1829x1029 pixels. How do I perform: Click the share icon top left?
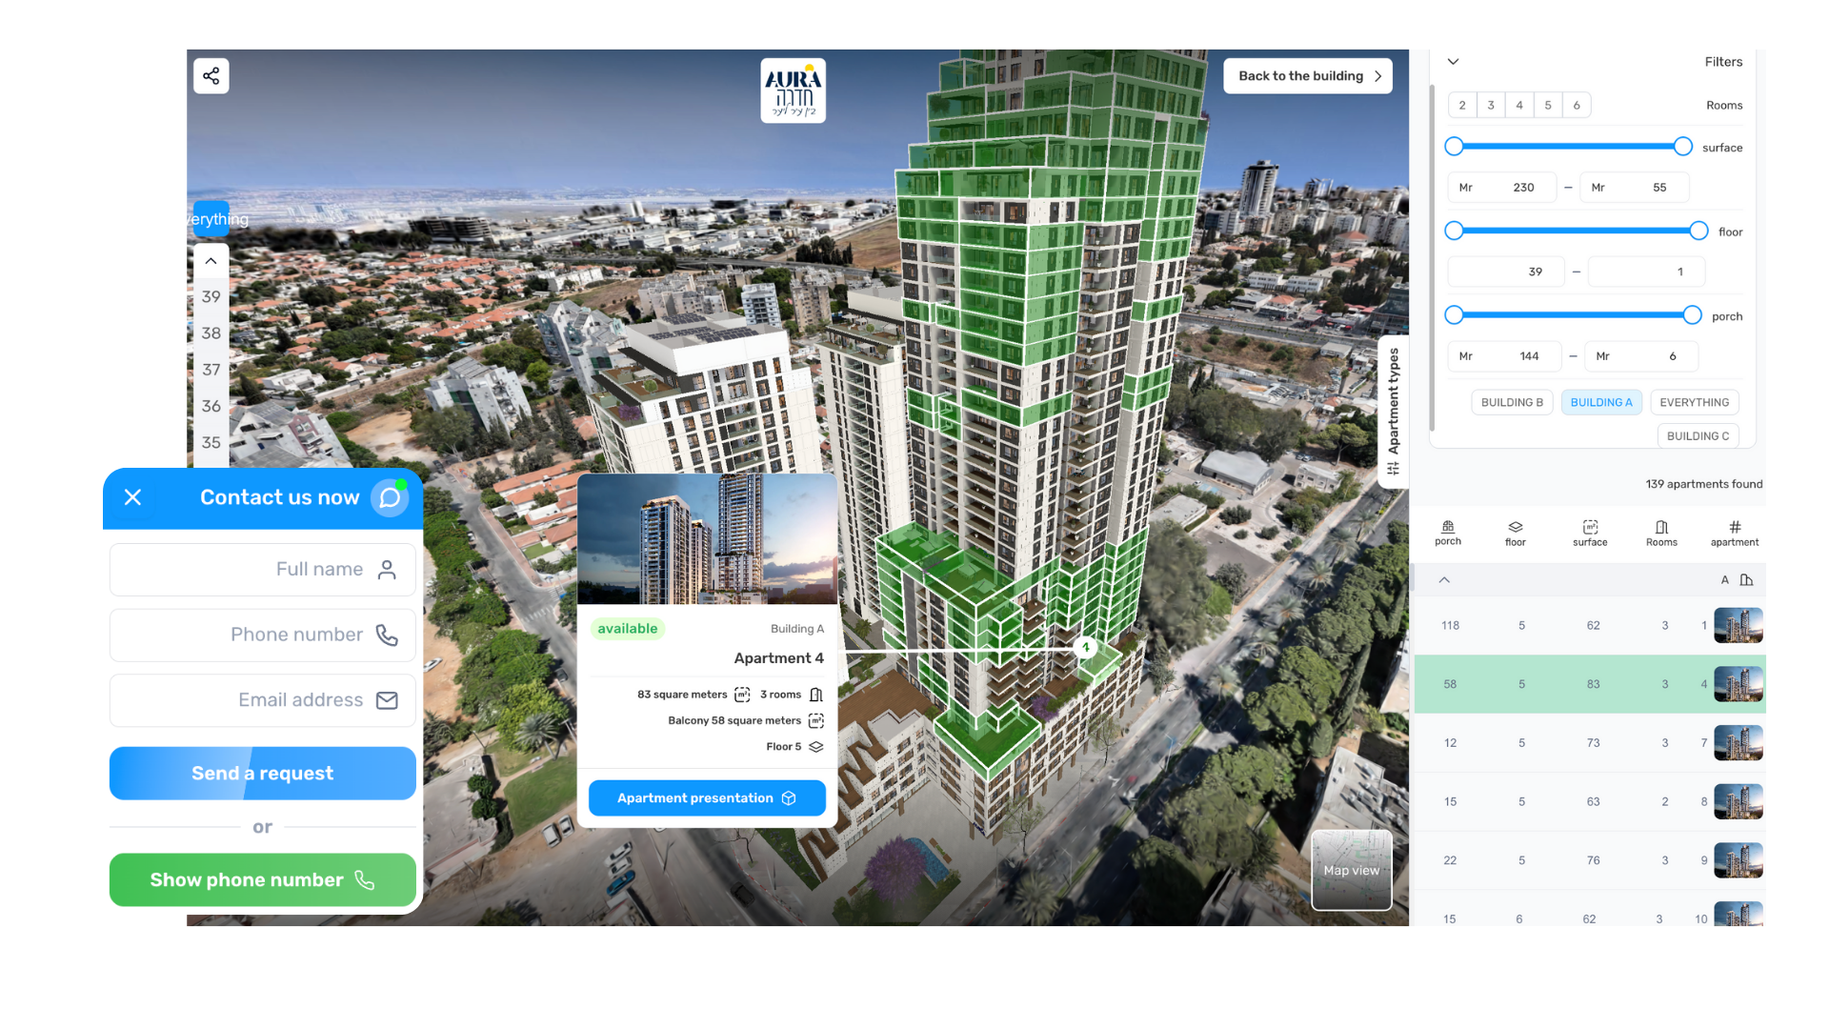pos(211,75)
